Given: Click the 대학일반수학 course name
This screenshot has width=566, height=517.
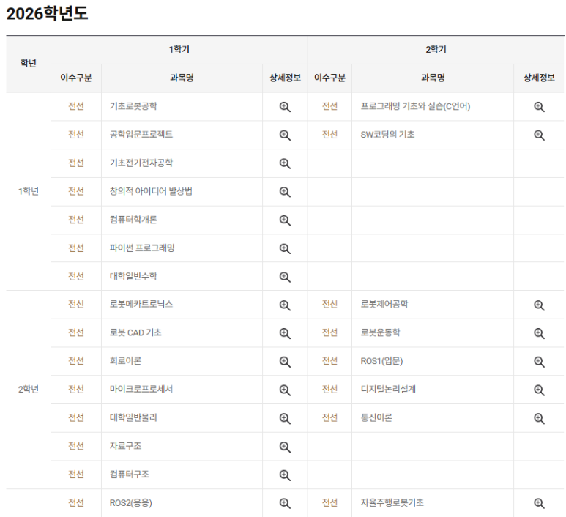Looking at the screenshot, I should [133, 276].
